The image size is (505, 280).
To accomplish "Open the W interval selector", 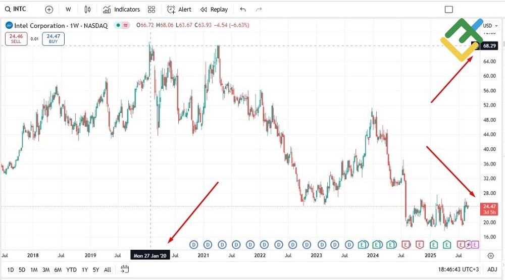I will click(x=68, y=9).
